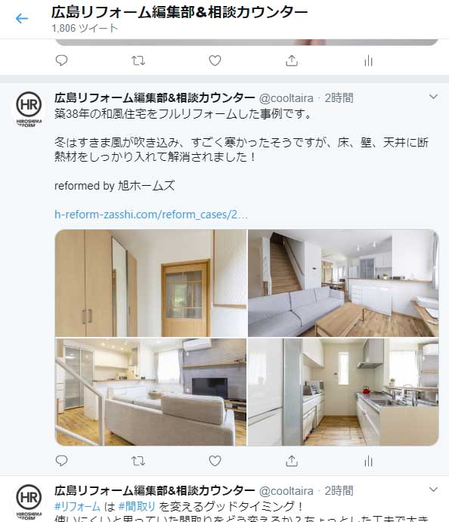This screenshot has width=449, height=522.
Task: Retweet the 築38年 renovation tweet
Action: (x=138, y=461)
